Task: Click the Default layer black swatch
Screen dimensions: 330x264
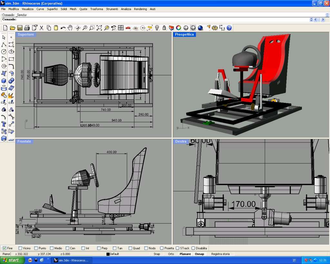Action: pos(108,254)
